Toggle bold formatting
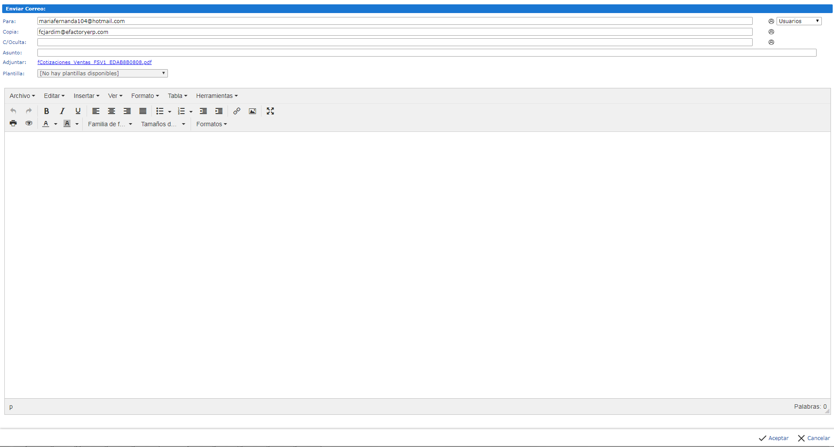The image size is (834, 447). coord(47,111)
